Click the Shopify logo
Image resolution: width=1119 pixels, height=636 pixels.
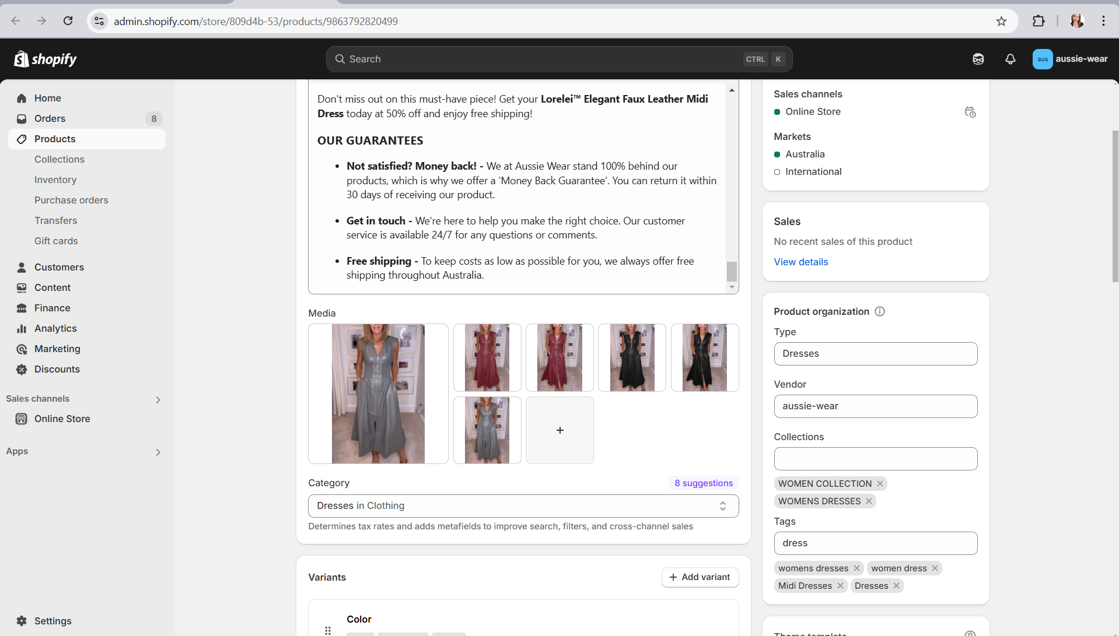[x=46, y=59]
